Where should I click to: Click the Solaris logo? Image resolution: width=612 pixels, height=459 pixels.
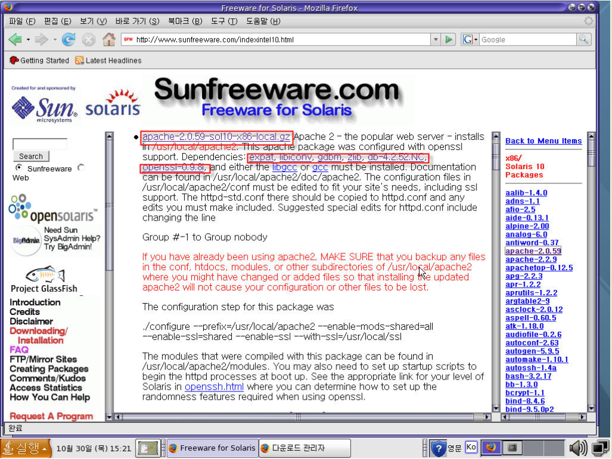[x=113, y=103]
